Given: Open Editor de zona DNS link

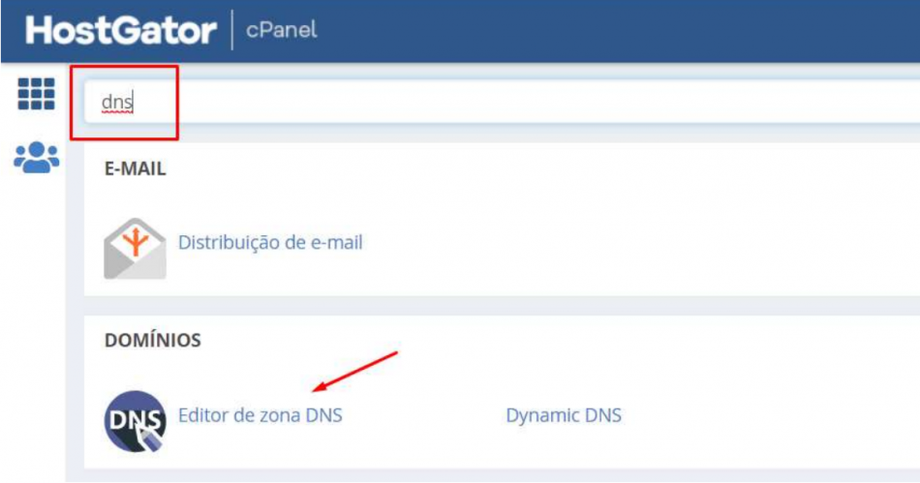Looking at the screenshot, I should point(260,415).
